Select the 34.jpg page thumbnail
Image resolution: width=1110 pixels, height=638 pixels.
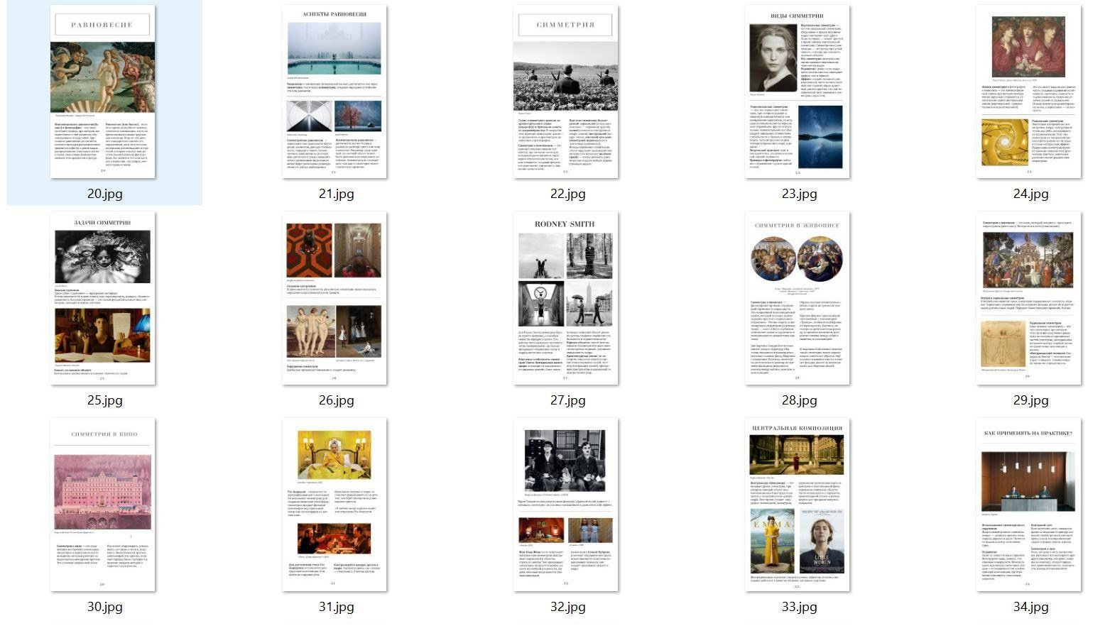(x=1029, y=505)
